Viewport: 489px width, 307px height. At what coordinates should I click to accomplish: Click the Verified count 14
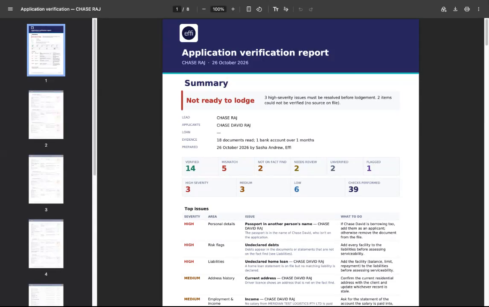coord(190,168)
